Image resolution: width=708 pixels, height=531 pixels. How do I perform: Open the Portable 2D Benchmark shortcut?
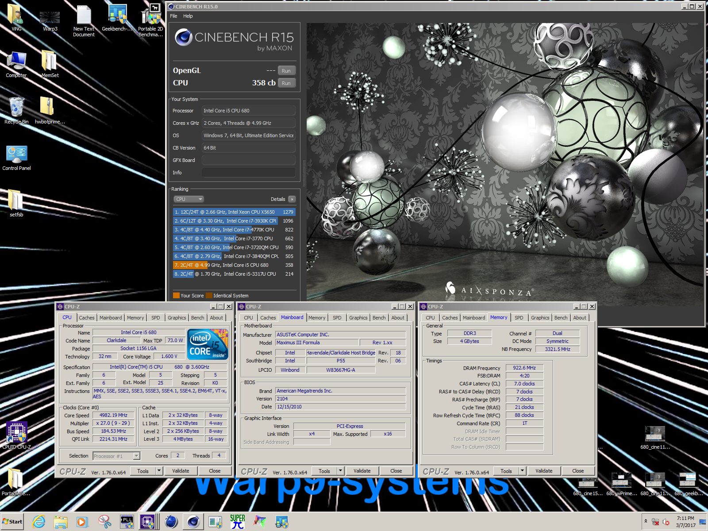[150, 20]
